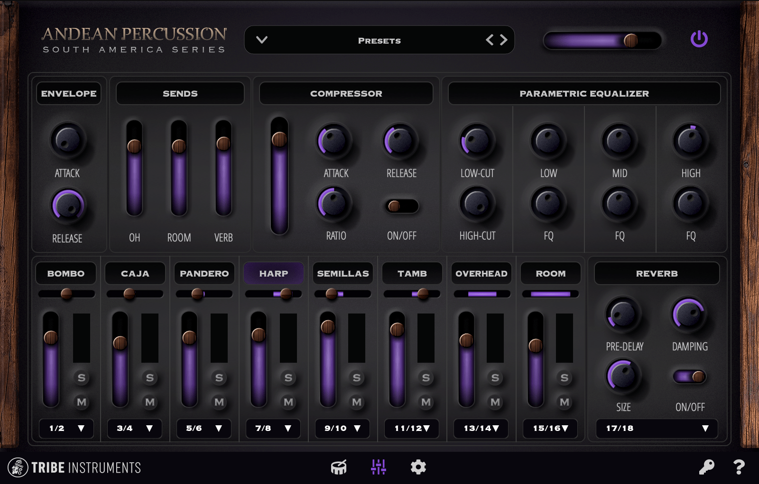Click the Tribe Instruments logo
Image resolution: width=759 pixels, height=484 pixels.
coord(76,467)
